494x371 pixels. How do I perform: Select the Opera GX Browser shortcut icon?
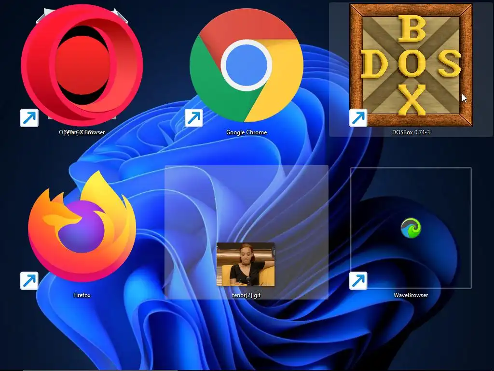(x=82, y=65)
